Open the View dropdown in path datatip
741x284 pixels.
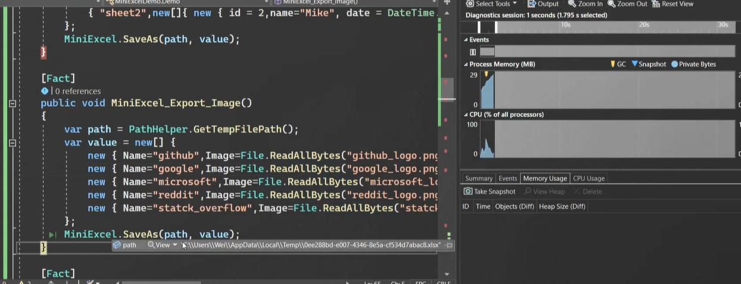[x=163, y=245]
